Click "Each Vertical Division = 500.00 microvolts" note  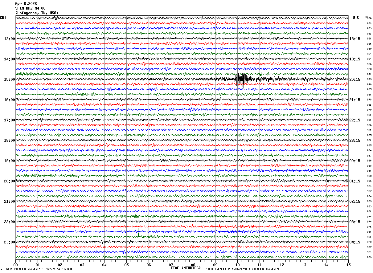pyautogui.click(x=39, y=269)
